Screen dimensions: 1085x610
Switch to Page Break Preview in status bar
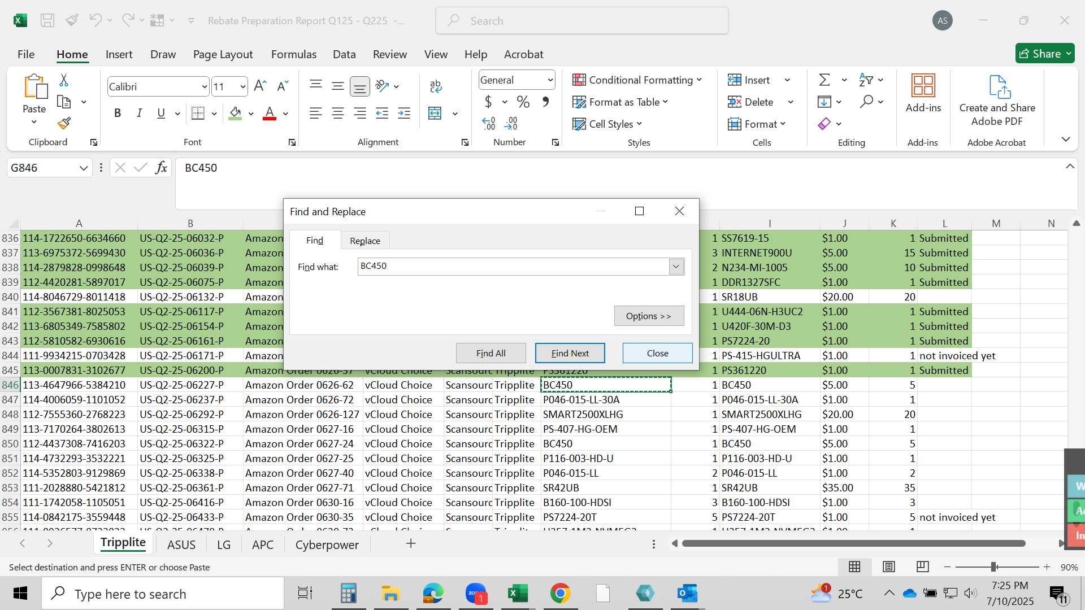coord(923,567)
